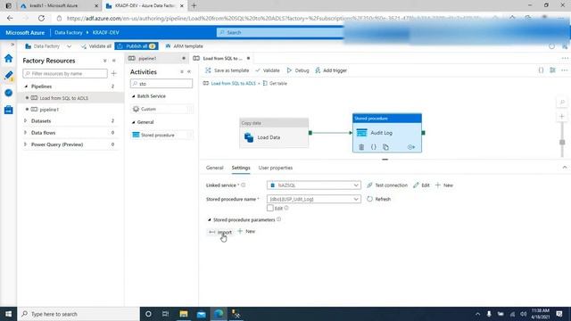Image resolution: width=571 pixels, height=321 pixels.
Task: Click New under stored procedure parameters
Action: click(x=246, y=232)
